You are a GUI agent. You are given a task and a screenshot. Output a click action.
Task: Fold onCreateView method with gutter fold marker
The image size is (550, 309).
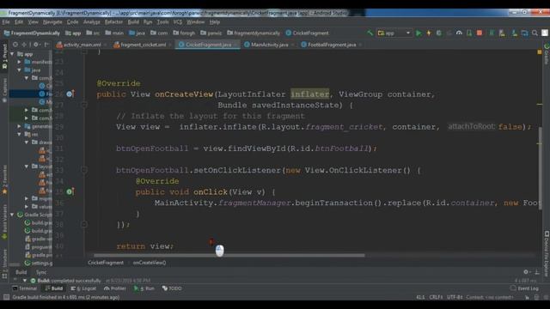(84, 105)
